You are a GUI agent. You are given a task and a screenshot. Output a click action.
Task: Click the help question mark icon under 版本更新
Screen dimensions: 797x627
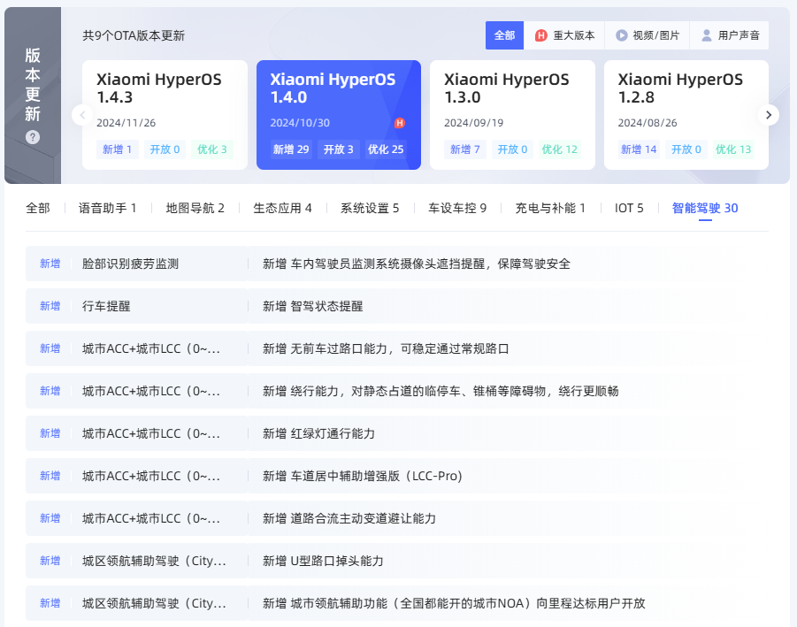[33, 137]
